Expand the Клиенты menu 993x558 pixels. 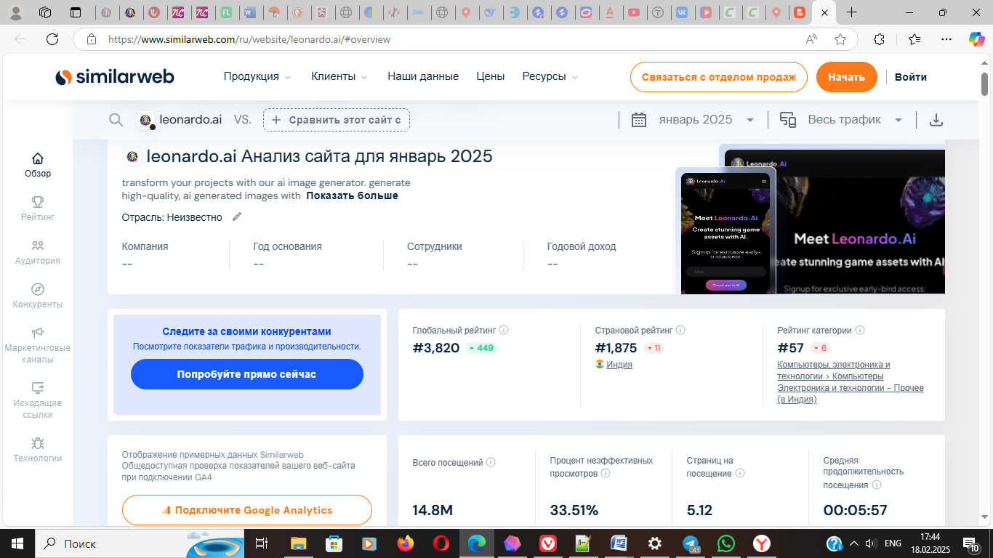click(x=339, y=76)
